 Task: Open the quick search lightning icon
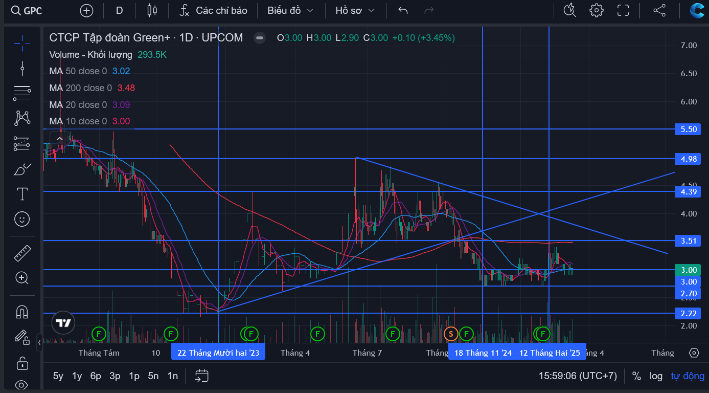pyautogui.click(x=569, y=10)
